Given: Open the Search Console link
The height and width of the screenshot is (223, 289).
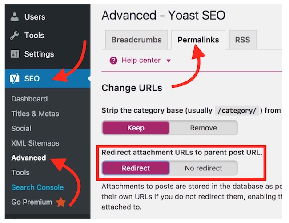Looking at the screenshot, I should click(x=37, y=187).
